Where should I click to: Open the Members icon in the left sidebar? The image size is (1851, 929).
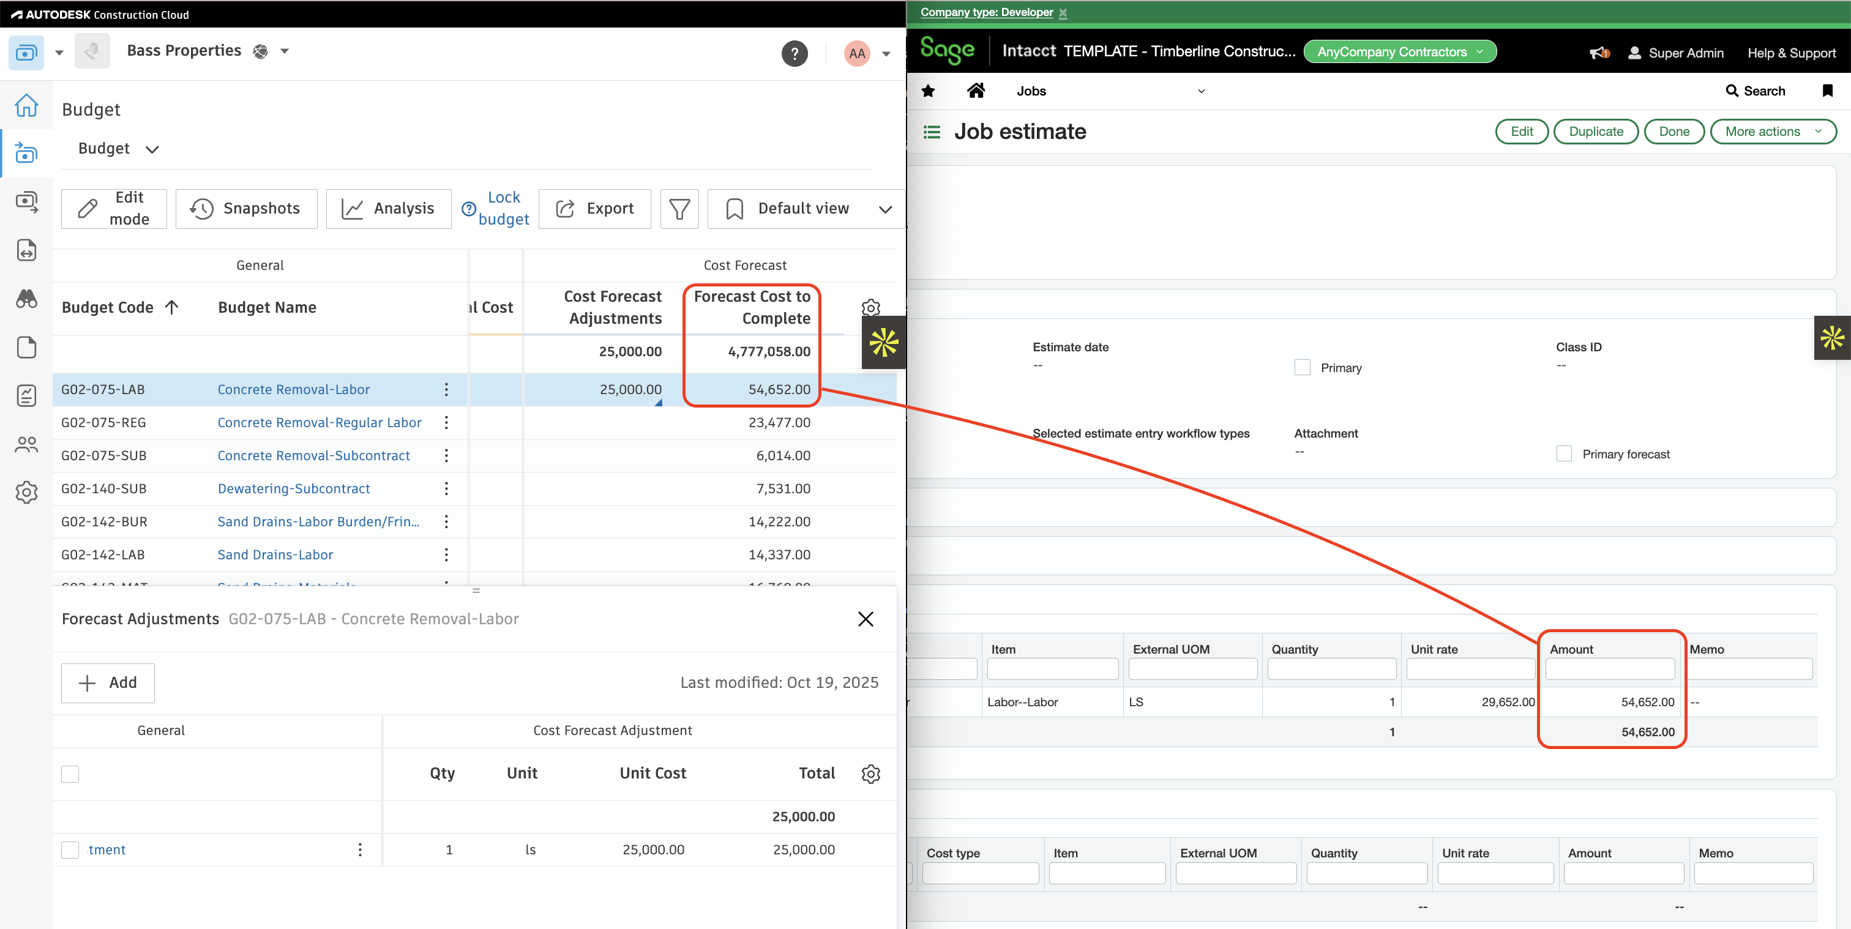tap(26, 444)
